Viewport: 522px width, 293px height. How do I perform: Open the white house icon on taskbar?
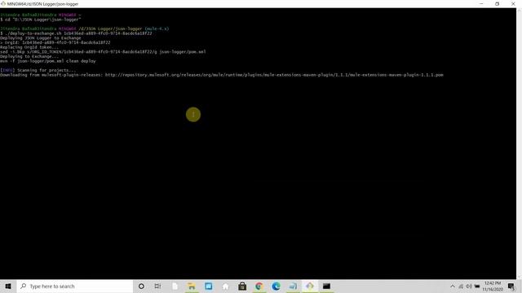[x=225, y=286]
